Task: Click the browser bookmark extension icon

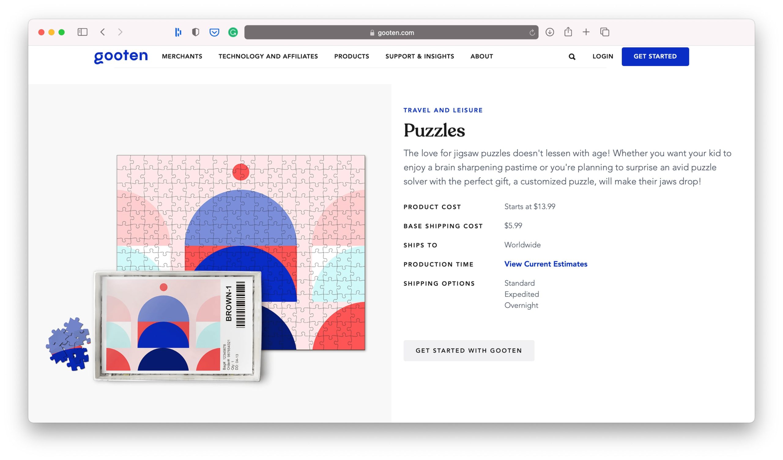Action: click(x=214, y=32)
